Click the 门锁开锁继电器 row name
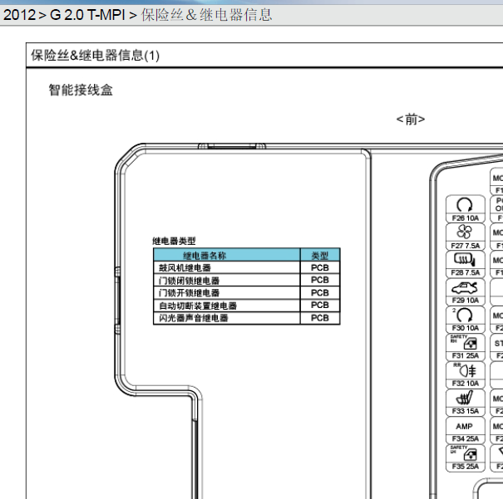Viewport: 503px width, 499px height. pos(190,293)
